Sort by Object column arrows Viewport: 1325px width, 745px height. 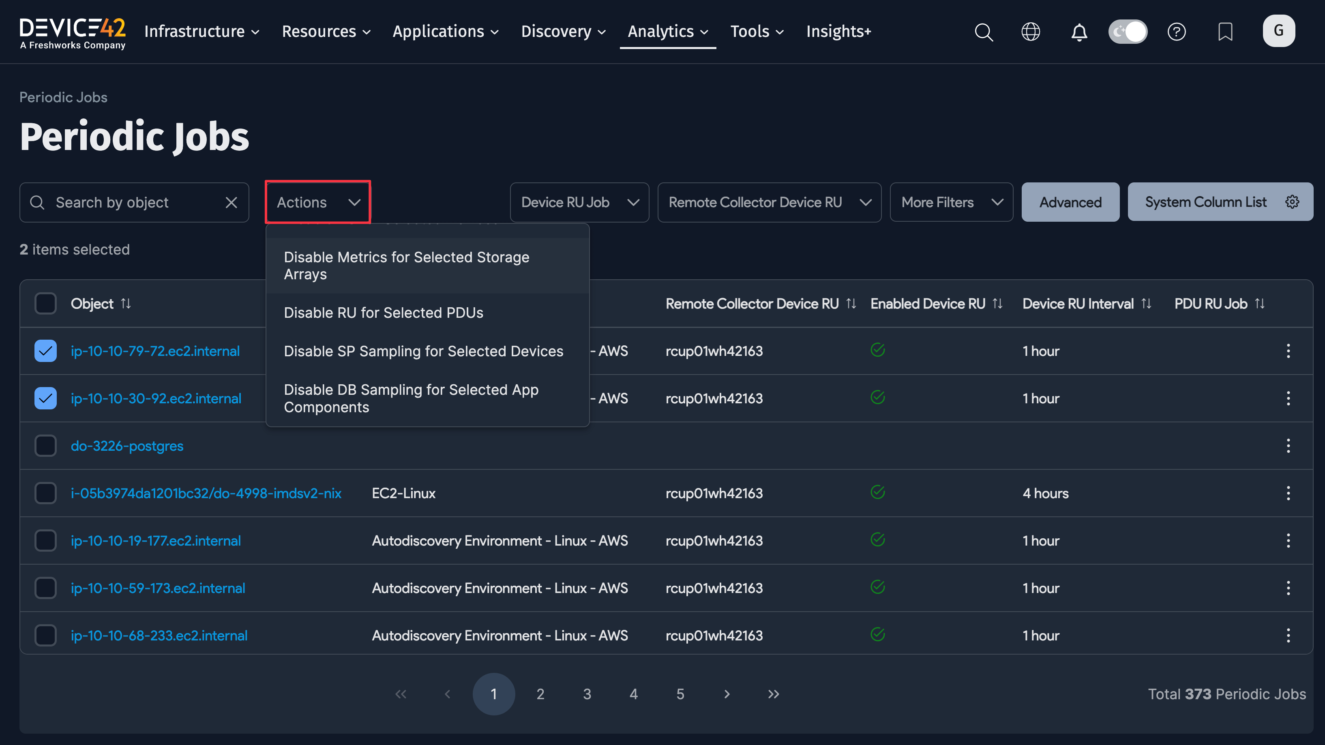click(x=126, y=303)
